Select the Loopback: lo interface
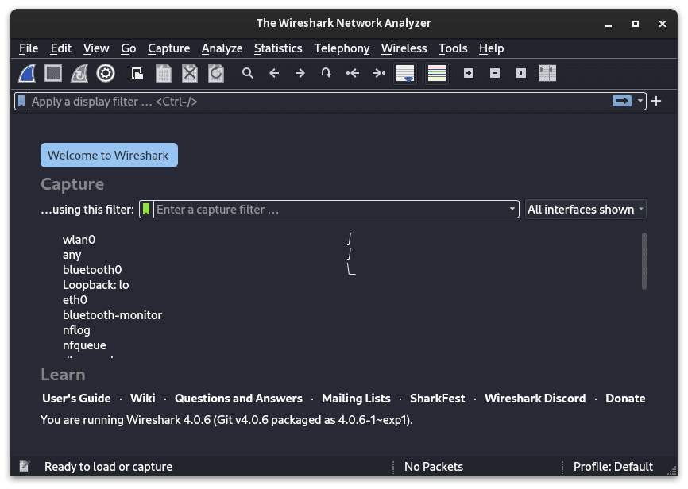 95,285
